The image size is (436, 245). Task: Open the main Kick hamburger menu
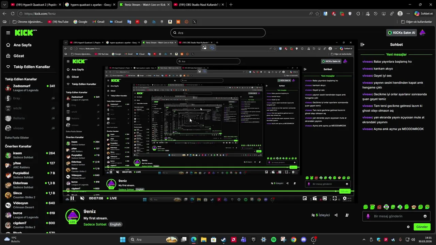point(8,33)
